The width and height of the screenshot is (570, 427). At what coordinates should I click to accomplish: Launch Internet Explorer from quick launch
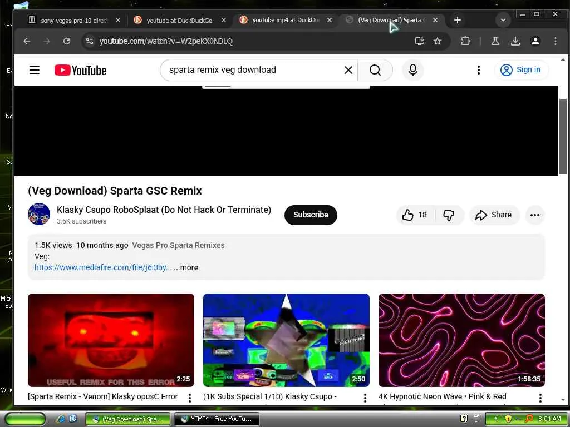[61, 419]
